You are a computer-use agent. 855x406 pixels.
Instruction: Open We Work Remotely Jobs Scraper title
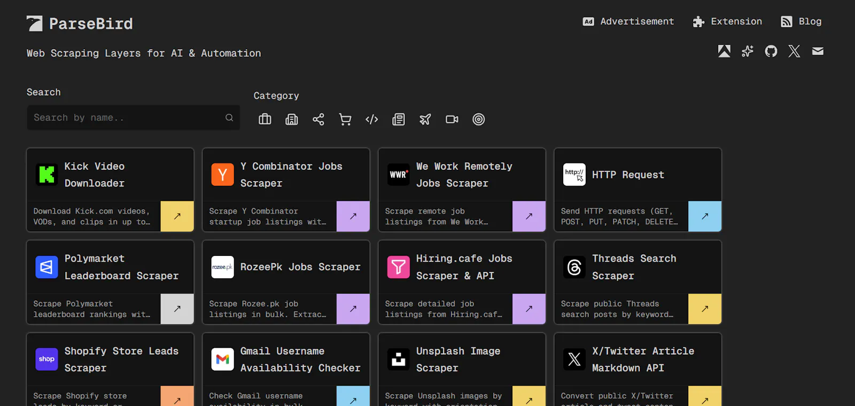(464, 175)
